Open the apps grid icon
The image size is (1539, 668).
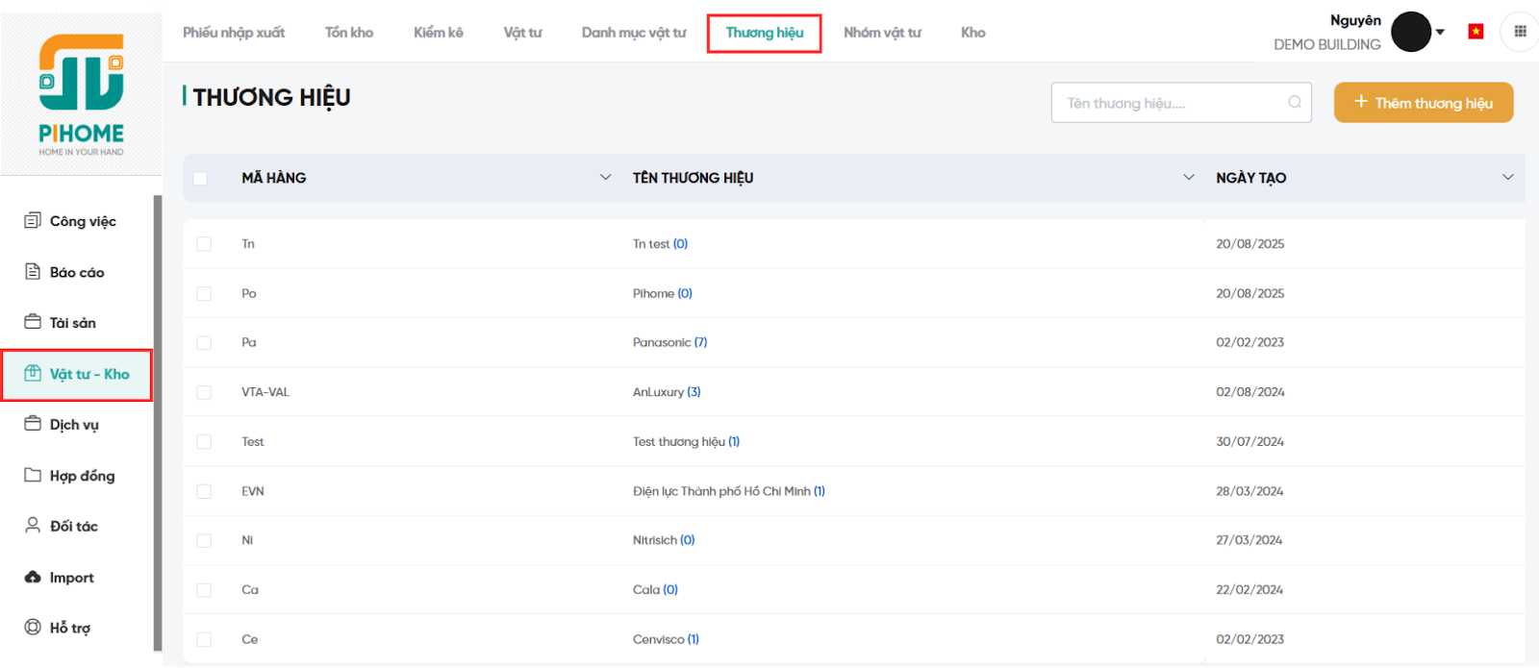[x=1520, y=32]
